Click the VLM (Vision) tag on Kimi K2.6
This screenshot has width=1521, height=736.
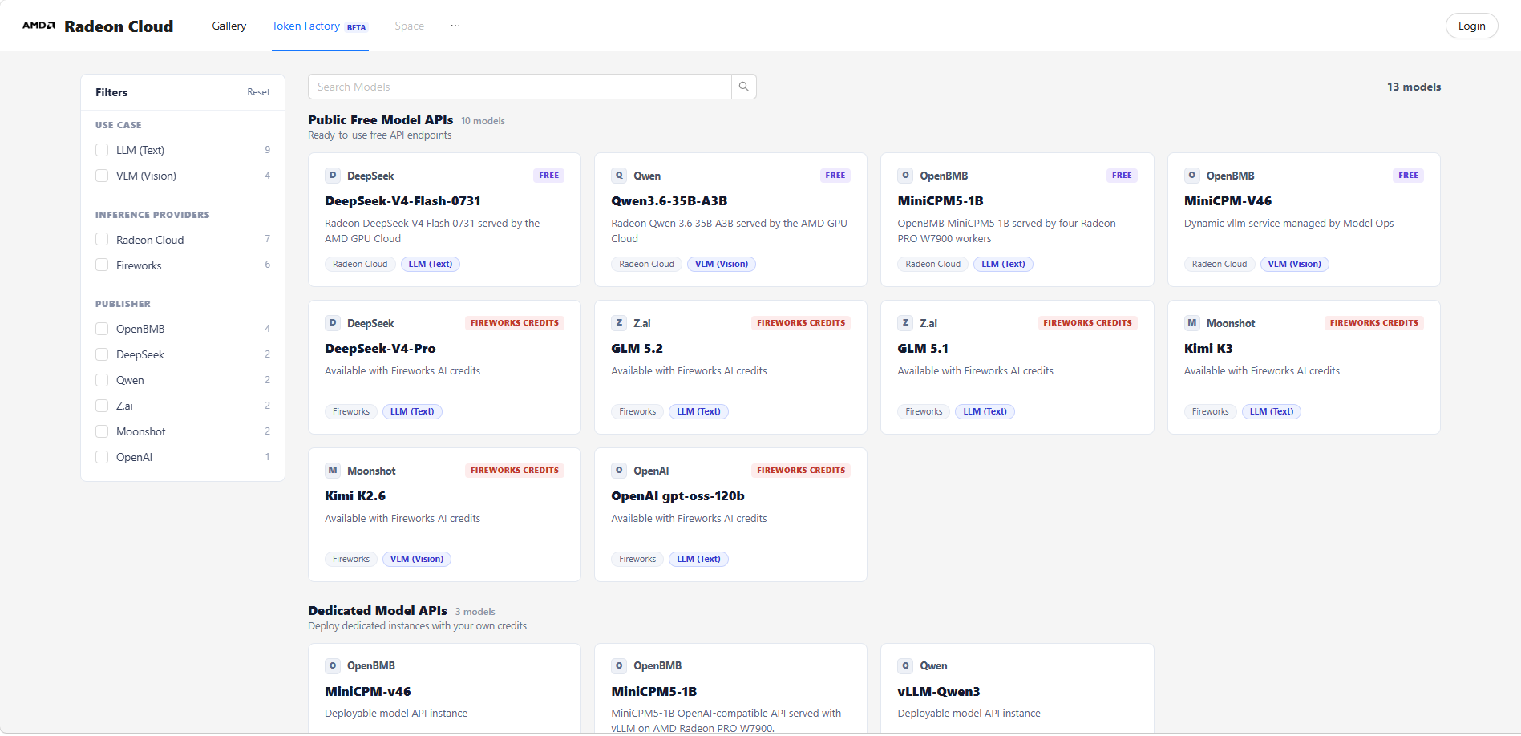[x=417, y=559]
